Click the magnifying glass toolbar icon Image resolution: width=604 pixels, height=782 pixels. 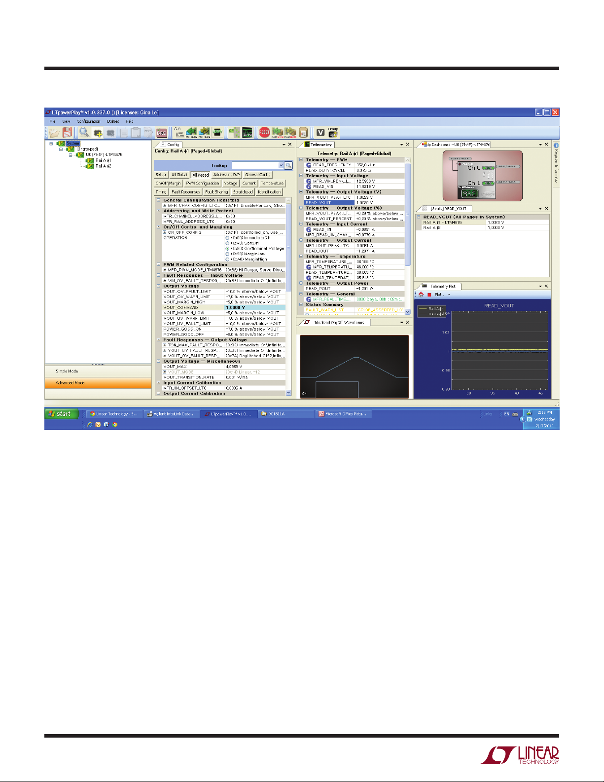(x=84, y=132)
